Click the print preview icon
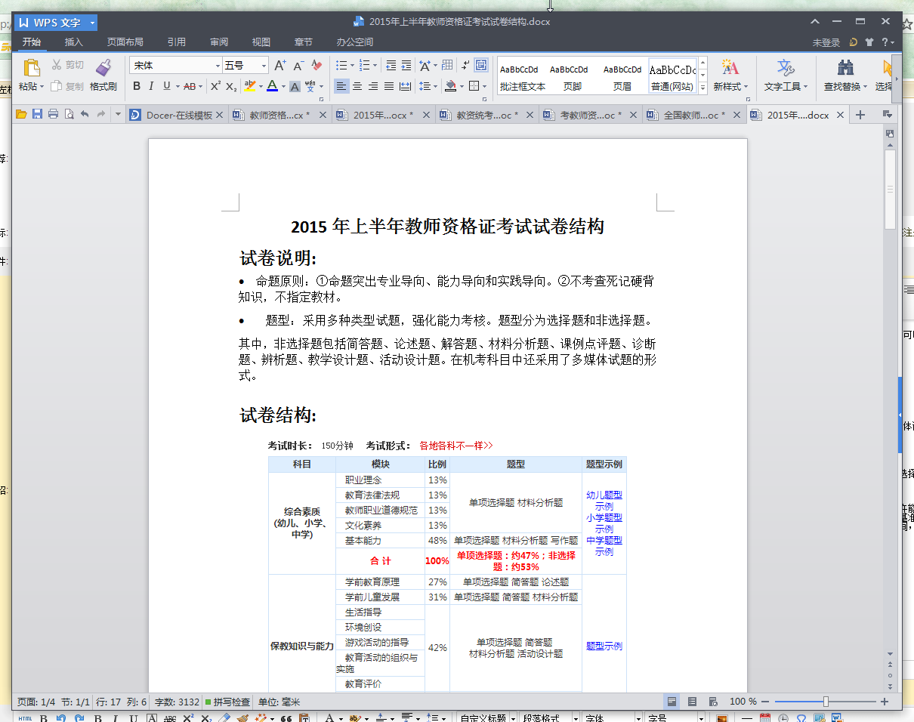The height and width of the screenshot is (722, 914). [x=69, y=115]
